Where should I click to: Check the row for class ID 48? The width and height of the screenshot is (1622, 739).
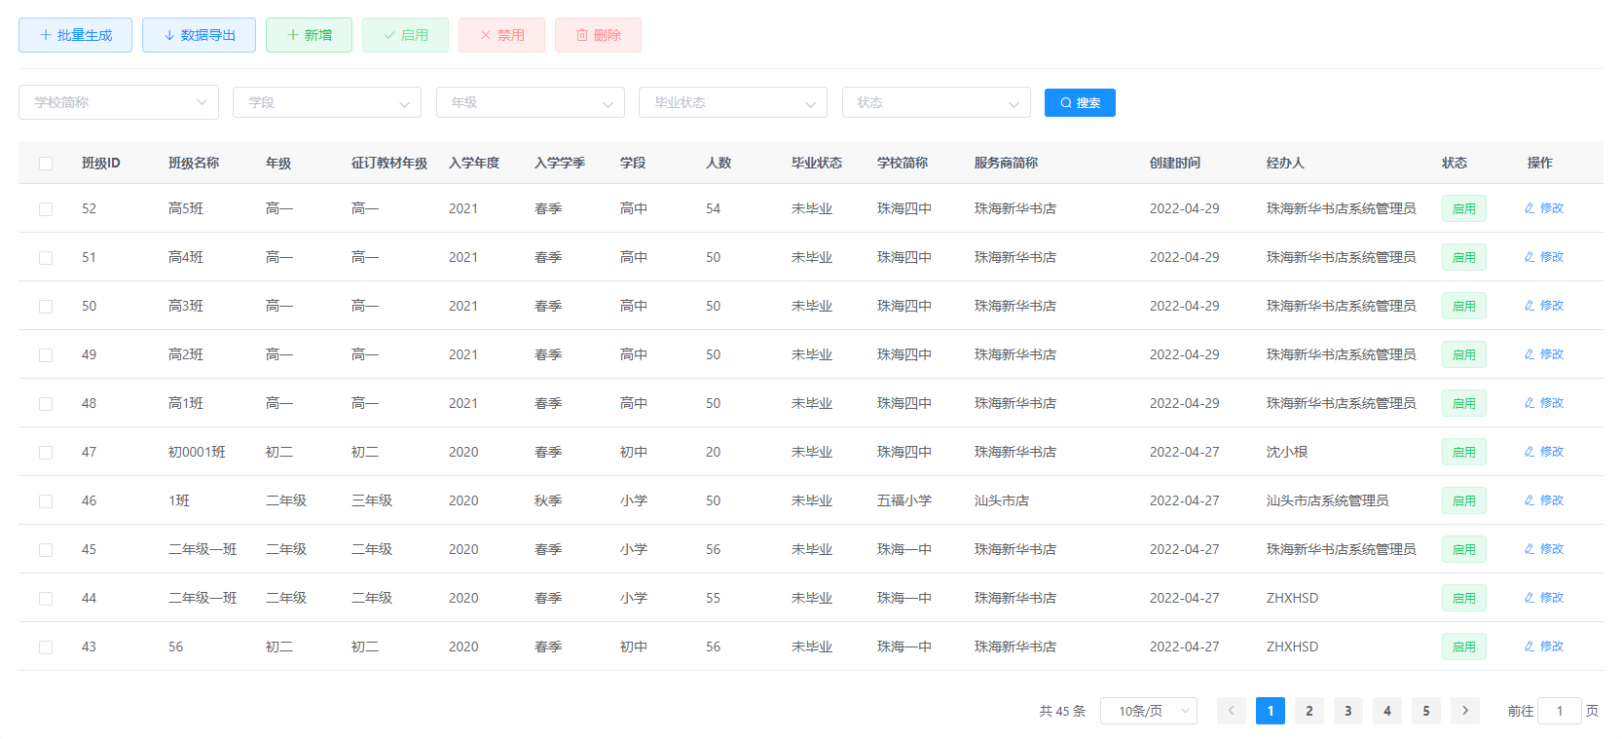(x=46, y=404)
